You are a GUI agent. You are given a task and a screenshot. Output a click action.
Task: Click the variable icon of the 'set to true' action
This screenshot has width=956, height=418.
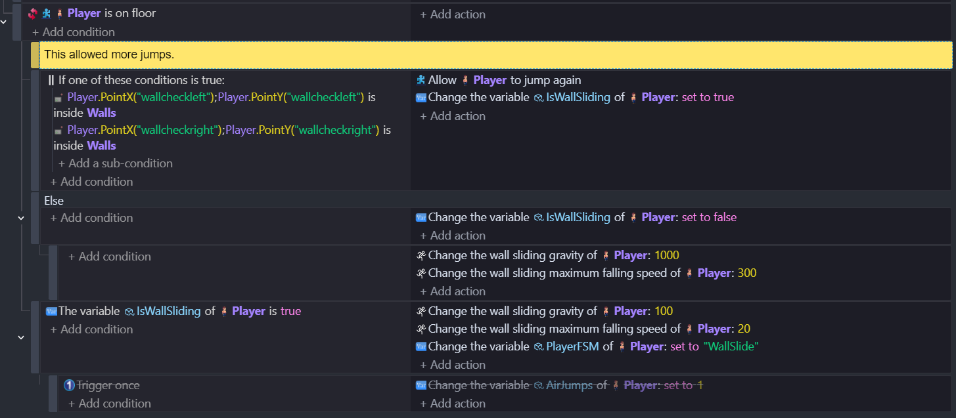tap(421, 97)
